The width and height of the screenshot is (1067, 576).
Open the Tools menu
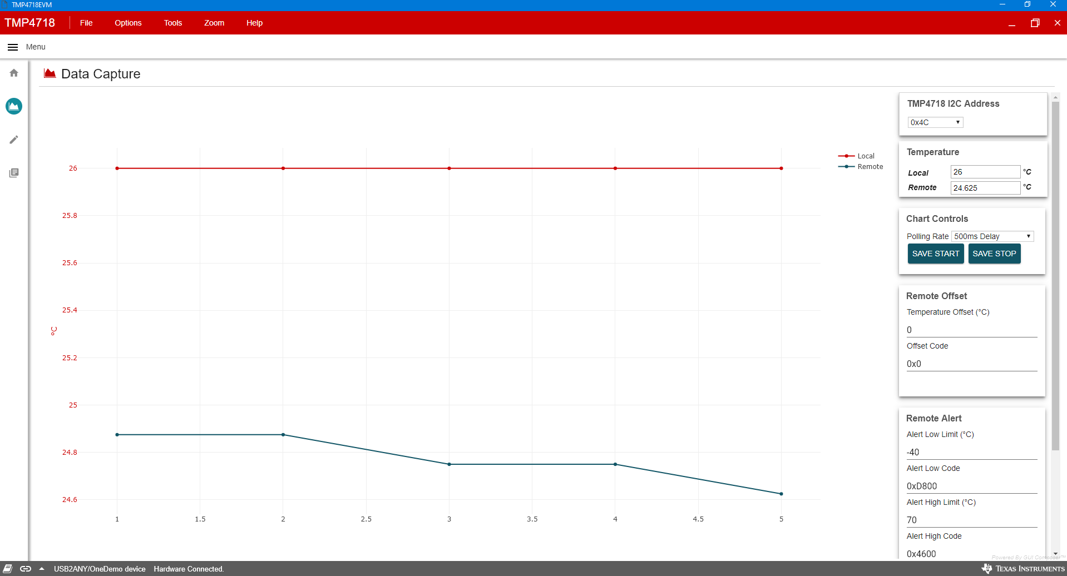(172, 23)
